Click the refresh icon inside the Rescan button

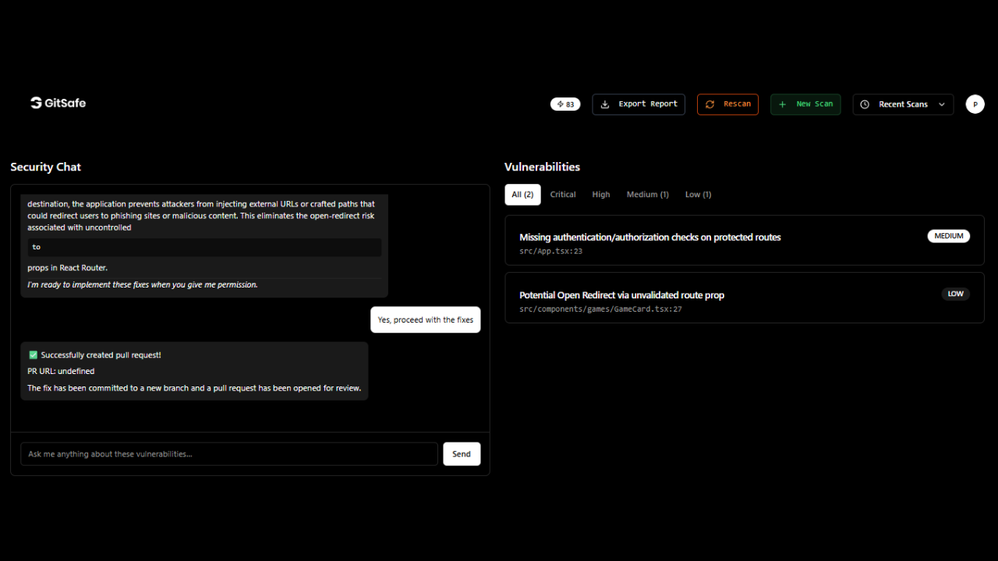[710, 104]
